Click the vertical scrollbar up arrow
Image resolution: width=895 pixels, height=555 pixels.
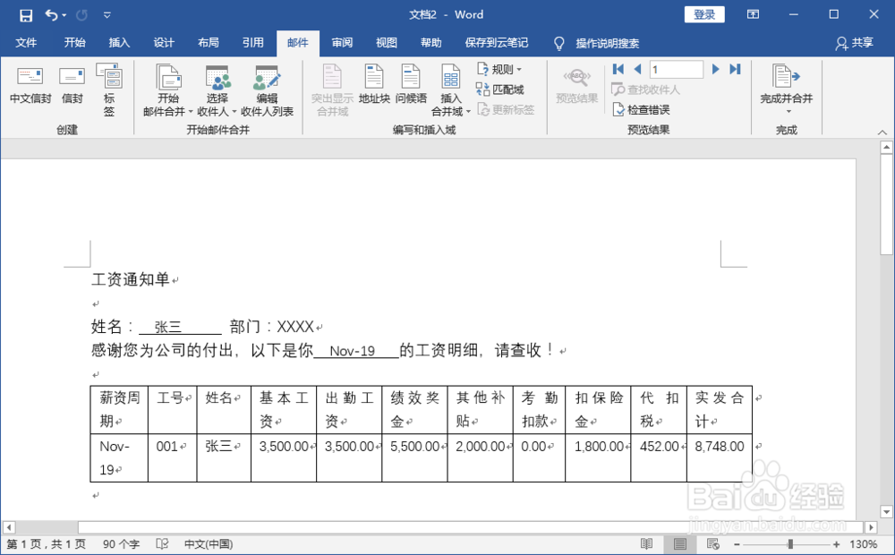(x=886, y=148)
